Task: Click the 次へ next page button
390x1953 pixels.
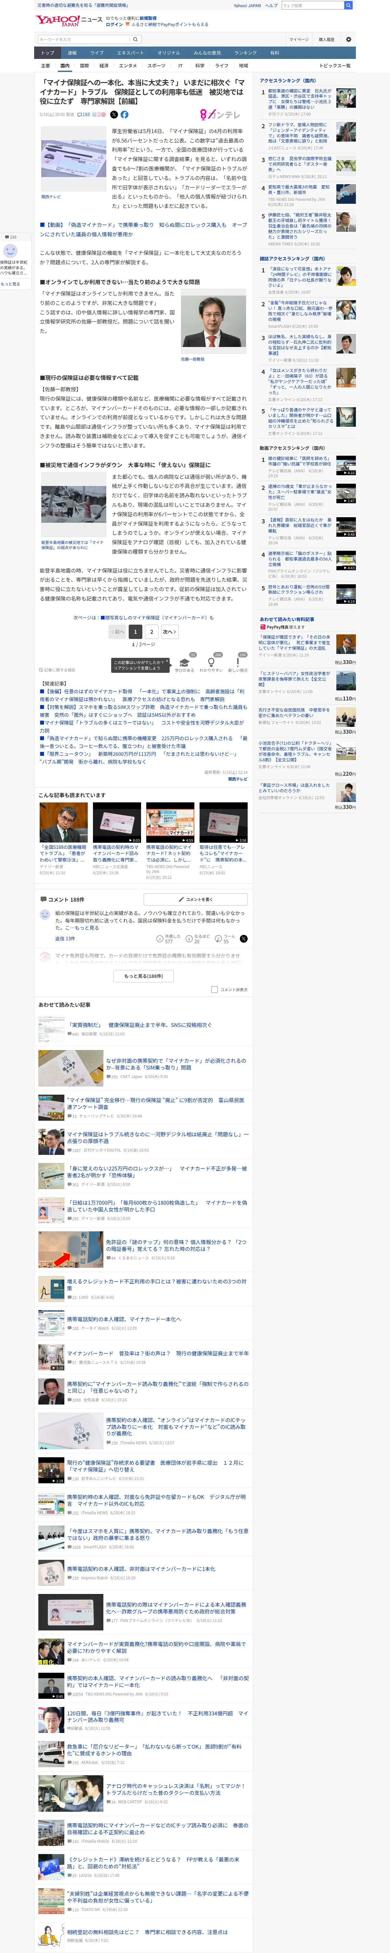Action: [170, 631]
